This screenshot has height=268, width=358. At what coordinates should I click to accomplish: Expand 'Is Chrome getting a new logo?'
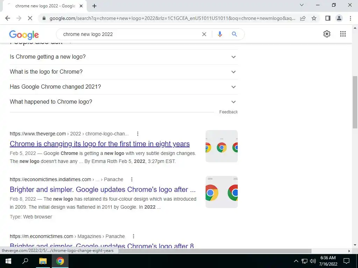click(x=124, y=57)
